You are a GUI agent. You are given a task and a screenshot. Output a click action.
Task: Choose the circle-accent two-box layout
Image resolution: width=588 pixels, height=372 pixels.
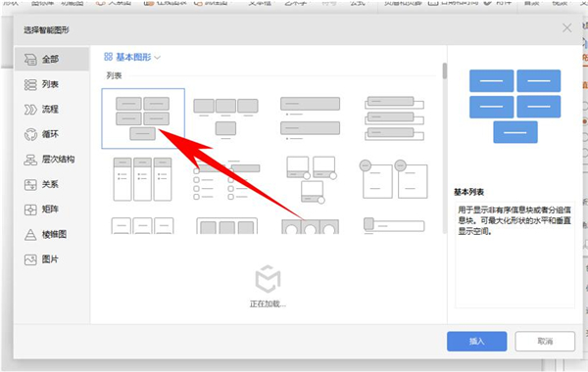point(394,179)
